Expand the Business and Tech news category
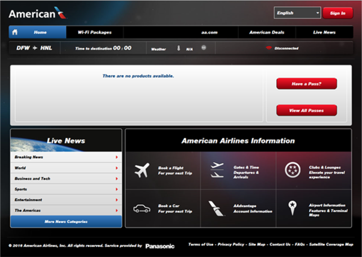Viewport: 362px width, 257px height. click(x=66, y=179)
